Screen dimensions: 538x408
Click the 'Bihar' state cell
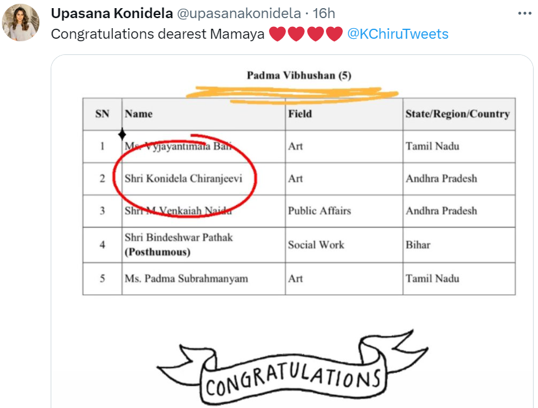[418, 244]
